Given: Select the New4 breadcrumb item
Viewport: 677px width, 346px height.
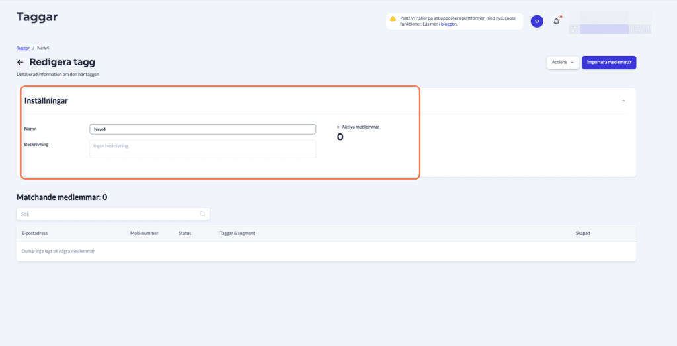Looking at the screenshot, I should tap(43, 48).
